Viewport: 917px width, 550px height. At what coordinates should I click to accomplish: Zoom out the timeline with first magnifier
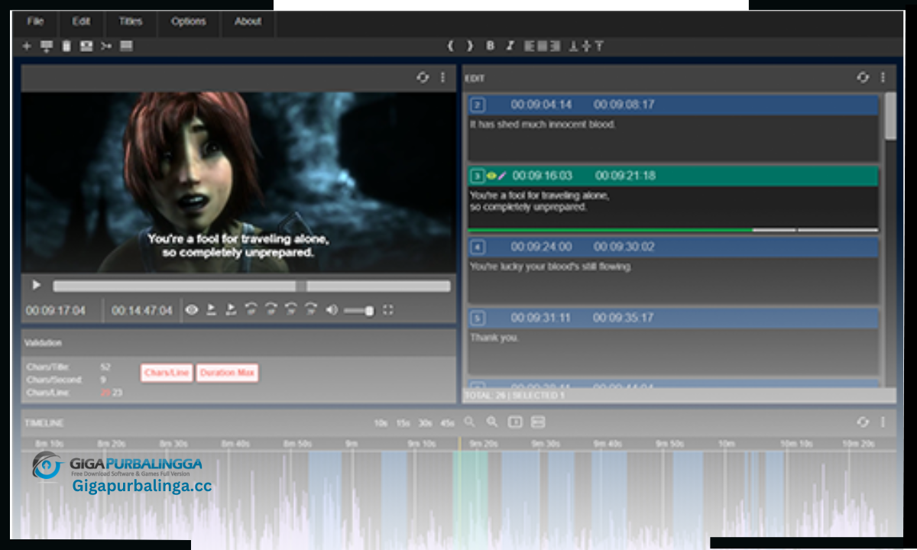pyautogui.click(x=469, y=422)
